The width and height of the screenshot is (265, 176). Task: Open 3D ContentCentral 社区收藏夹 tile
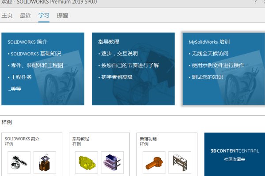pos(235,154)
